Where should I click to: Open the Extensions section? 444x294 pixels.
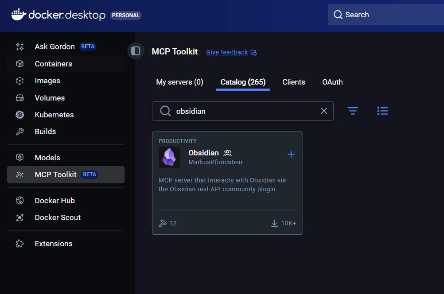(x=53, y=244)
